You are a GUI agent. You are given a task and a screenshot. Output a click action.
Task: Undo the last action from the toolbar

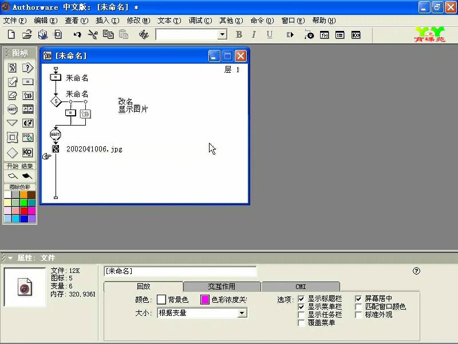[77, 34]
